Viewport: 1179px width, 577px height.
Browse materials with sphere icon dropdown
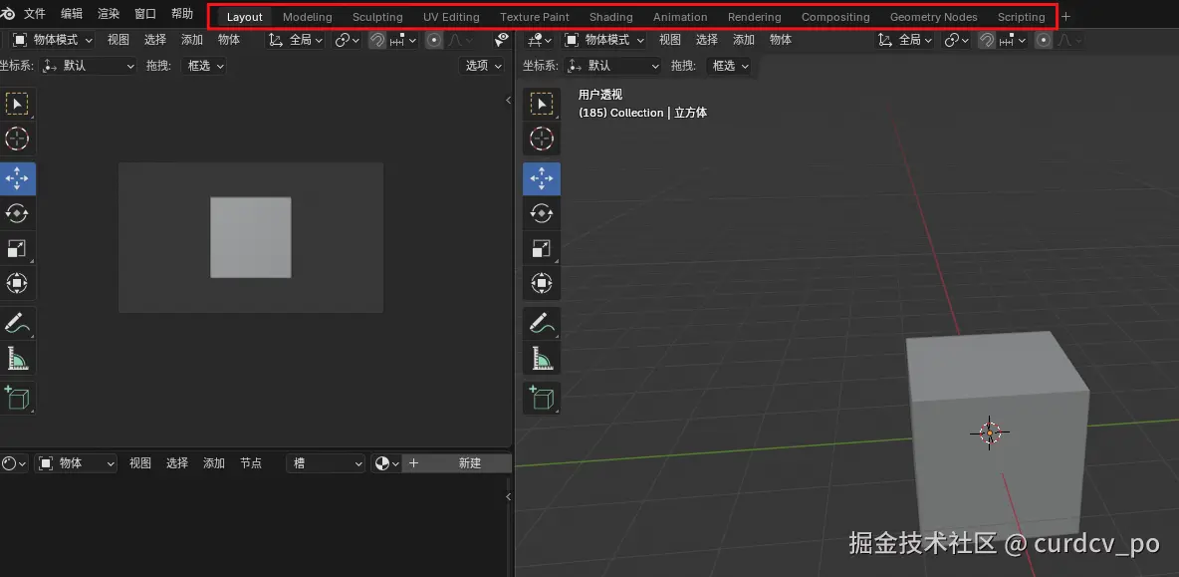[386, 463]
